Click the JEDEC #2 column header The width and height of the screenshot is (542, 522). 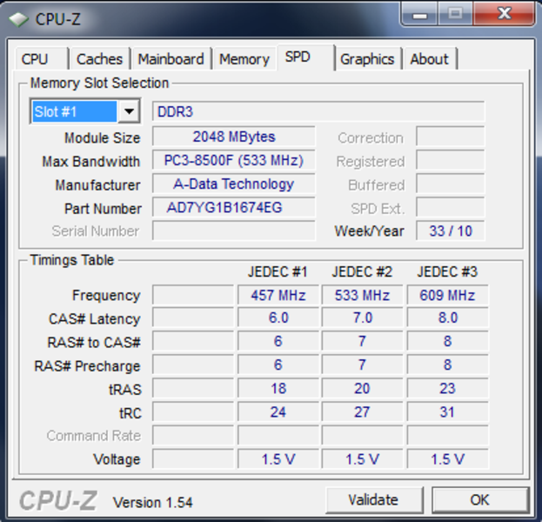(362, 271)
